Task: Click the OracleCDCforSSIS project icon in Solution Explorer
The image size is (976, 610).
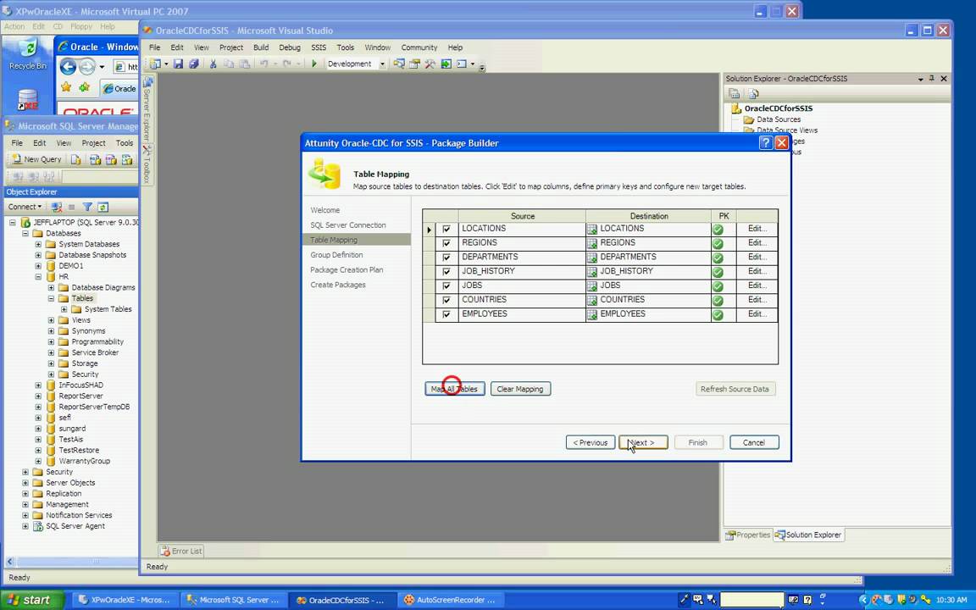Action: 736,108
